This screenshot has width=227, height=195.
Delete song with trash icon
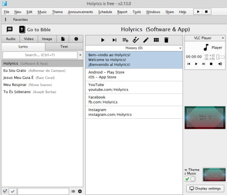pos(166,40)
